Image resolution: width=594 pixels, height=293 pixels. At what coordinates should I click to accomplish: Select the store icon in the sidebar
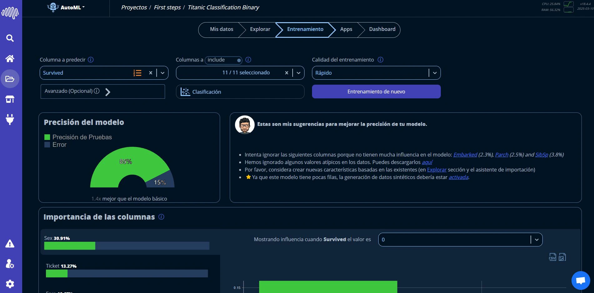(10, 99)
